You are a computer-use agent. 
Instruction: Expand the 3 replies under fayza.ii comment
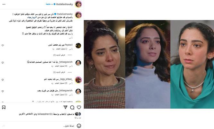(59, 55)
